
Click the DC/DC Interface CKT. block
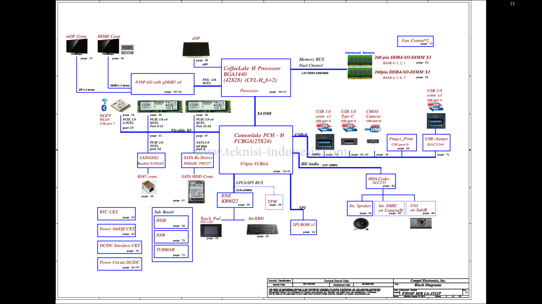pyautogui.click(x=119, y=247)
